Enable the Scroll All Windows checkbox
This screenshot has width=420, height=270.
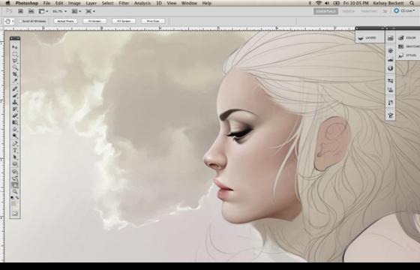point(21,21)
